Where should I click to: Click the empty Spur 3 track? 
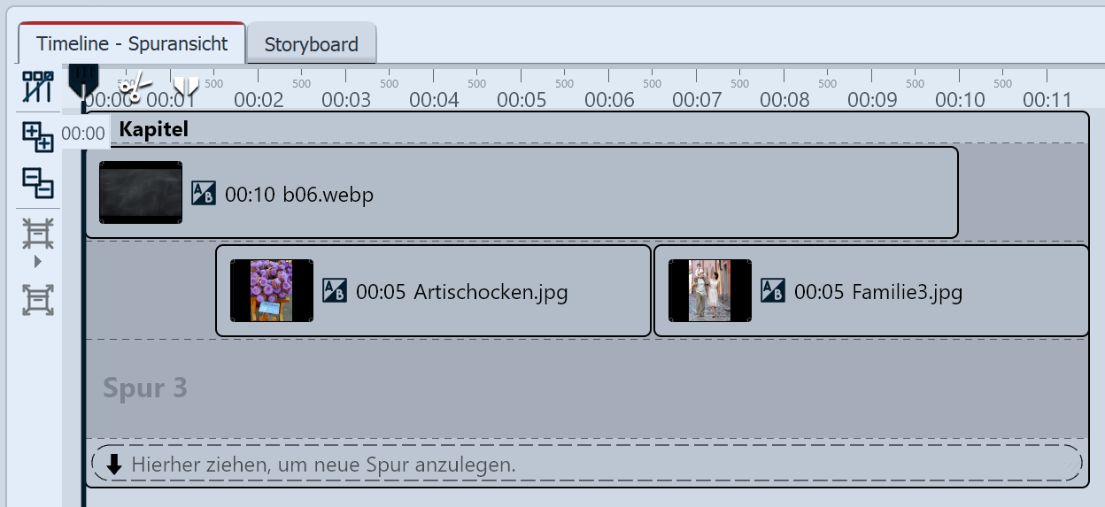[x=531, y=388]
